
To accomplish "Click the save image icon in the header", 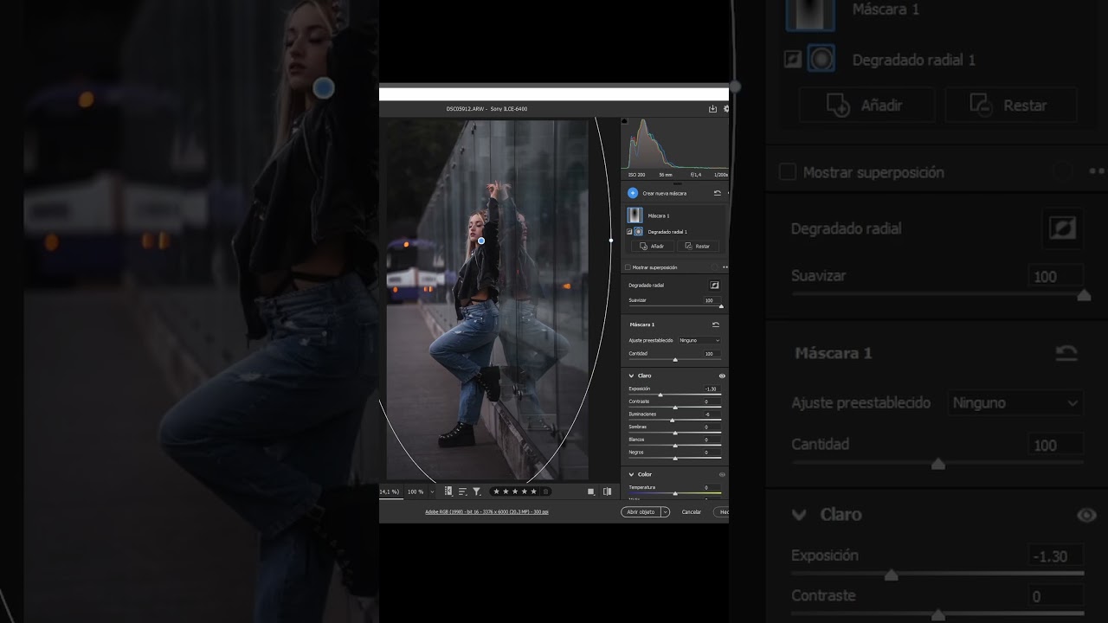I will (x=712, y=109).
